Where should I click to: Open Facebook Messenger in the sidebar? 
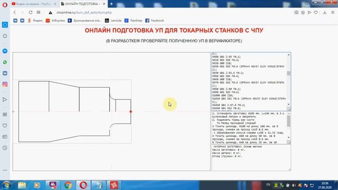[5, 51]
